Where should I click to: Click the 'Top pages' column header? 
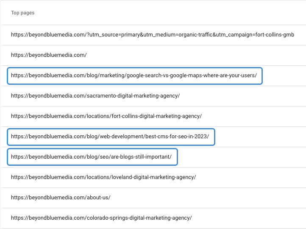22,13
